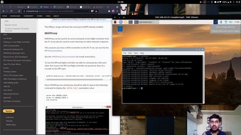Open the logo icon at top-left corner

[2, 2]
